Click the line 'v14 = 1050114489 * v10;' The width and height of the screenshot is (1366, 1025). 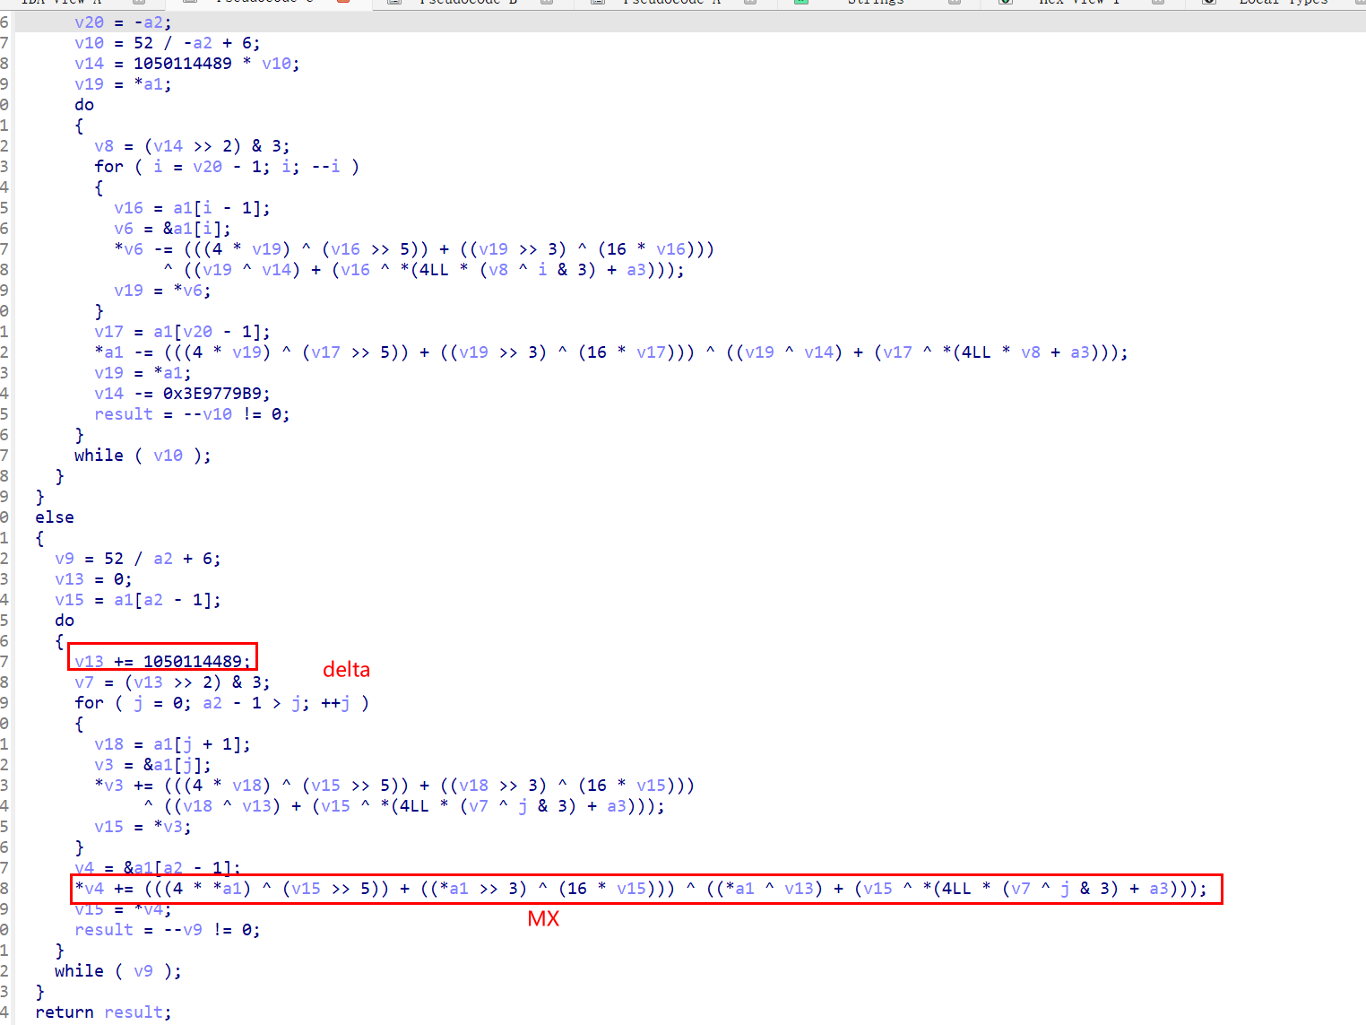tap(187, 64)
